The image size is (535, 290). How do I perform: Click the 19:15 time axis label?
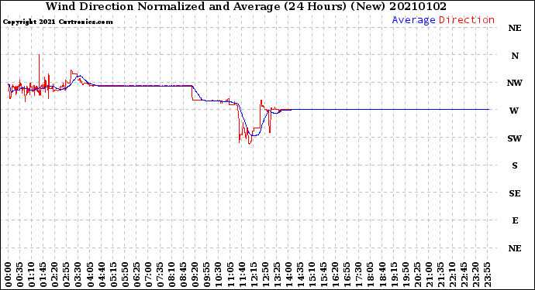coord(394,275)
